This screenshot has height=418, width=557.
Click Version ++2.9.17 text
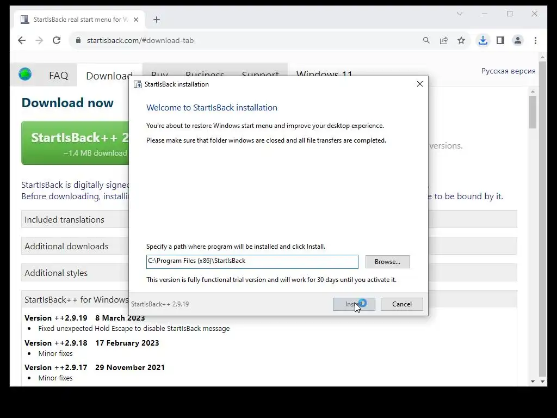[56, 367]
